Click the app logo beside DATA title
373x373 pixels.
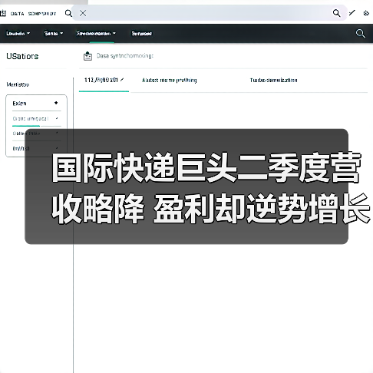[3, 13]
